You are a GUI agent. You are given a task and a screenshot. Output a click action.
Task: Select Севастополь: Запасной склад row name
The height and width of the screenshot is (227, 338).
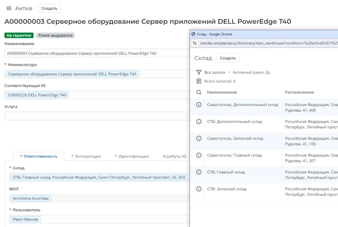[x=235, y=138]
